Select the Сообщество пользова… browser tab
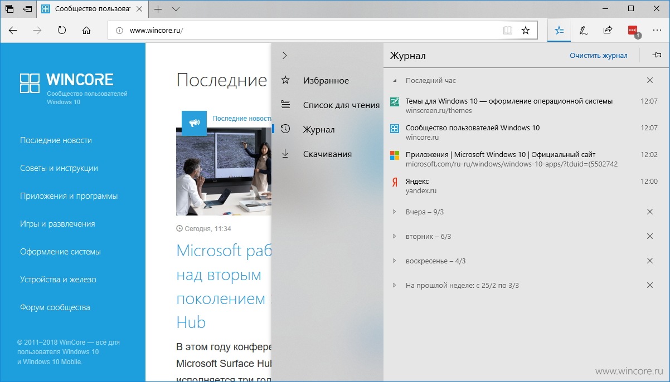 pos(93,9)
